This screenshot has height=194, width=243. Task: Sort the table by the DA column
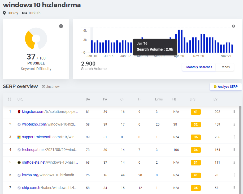88,99
